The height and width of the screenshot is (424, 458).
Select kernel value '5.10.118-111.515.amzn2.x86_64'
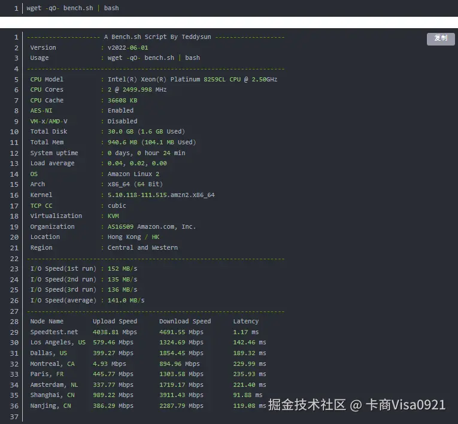click(161, 195)
